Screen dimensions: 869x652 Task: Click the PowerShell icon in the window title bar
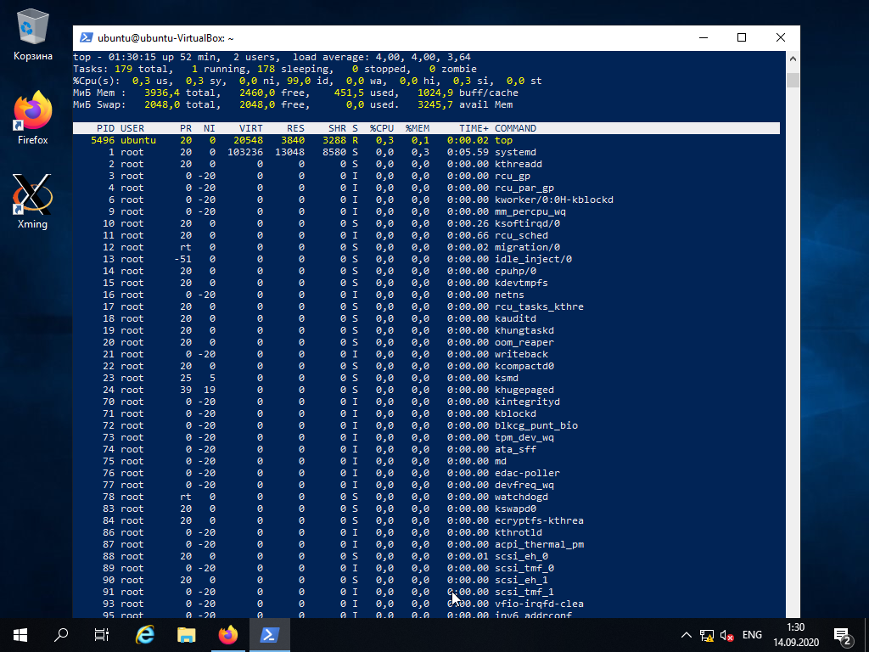[86, 37]
